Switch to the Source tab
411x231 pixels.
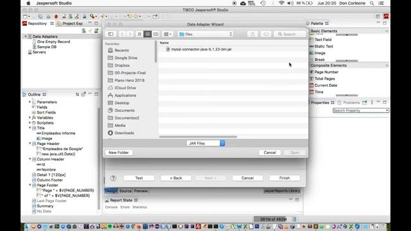[x=125, y=191]
